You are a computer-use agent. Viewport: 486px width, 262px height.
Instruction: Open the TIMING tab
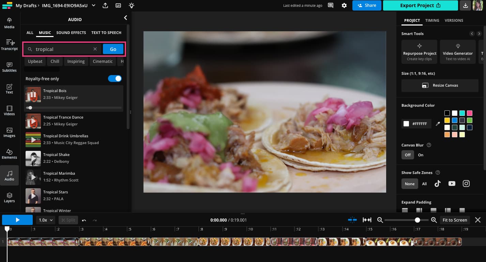point(432,20)
